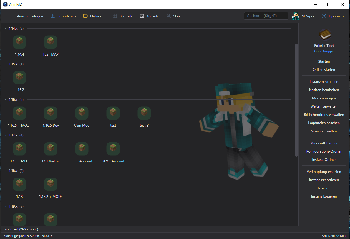
Task: Select the Cam Account instance icon
Action: point(82,149)
